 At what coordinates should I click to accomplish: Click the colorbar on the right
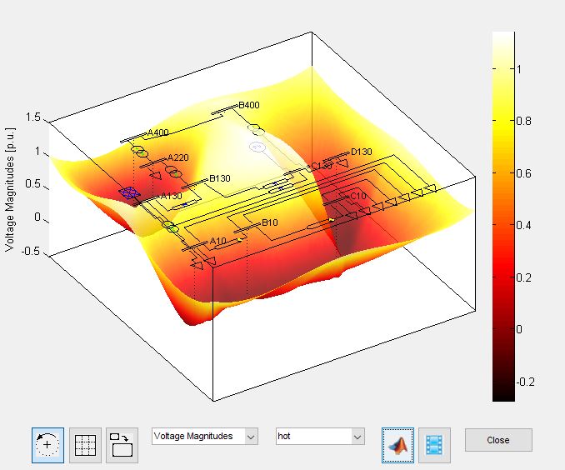coord(503,217)
